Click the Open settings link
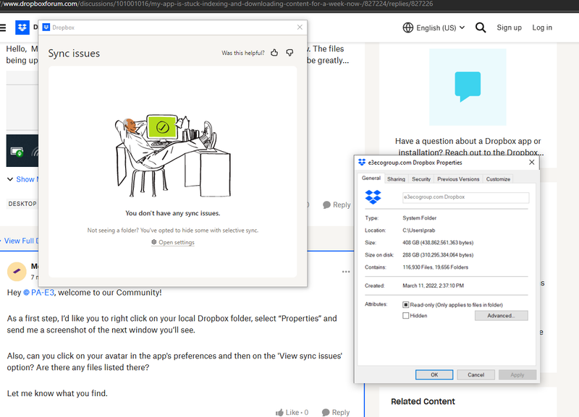 coord(173,242)
